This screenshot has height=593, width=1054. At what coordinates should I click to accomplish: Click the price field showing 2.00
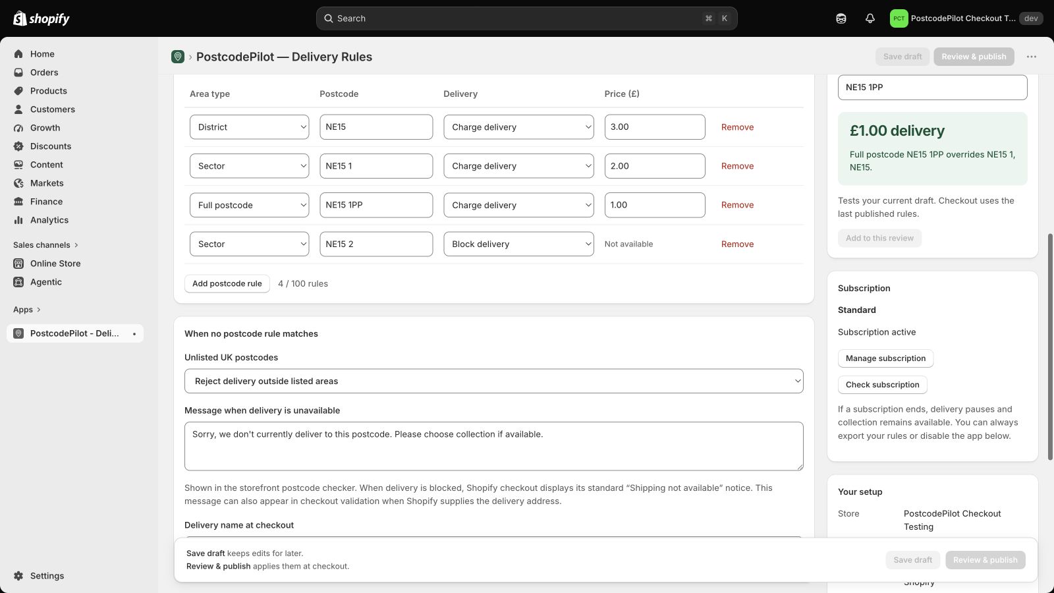pyautogui.click(x=655, y=166)
